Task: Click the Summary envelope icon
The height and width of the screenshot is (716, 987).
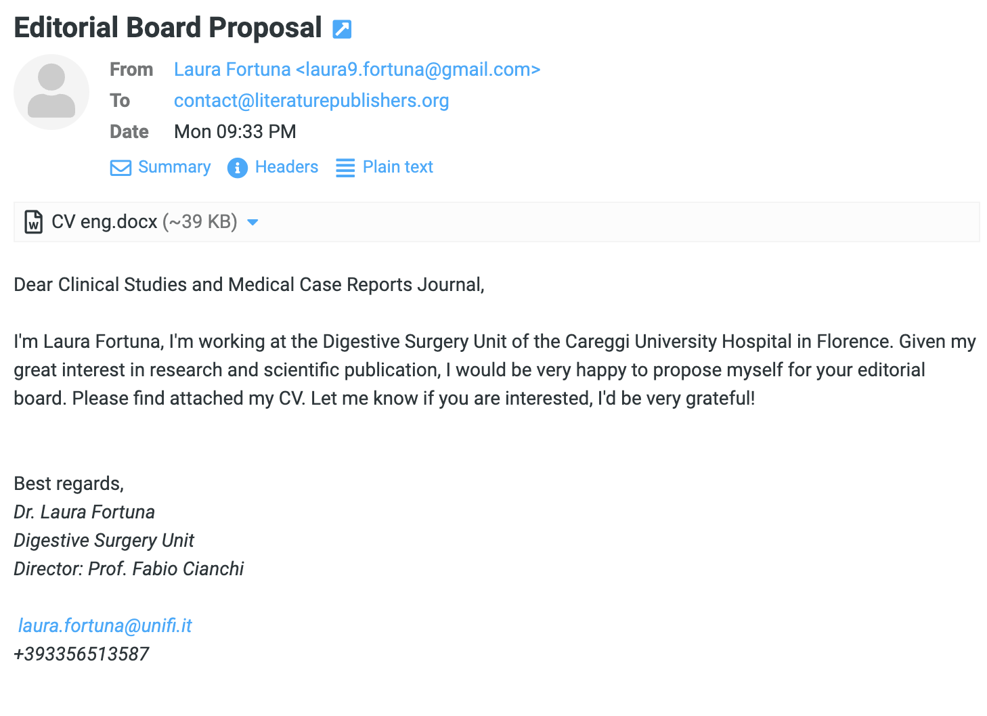Action: point(120,168)
